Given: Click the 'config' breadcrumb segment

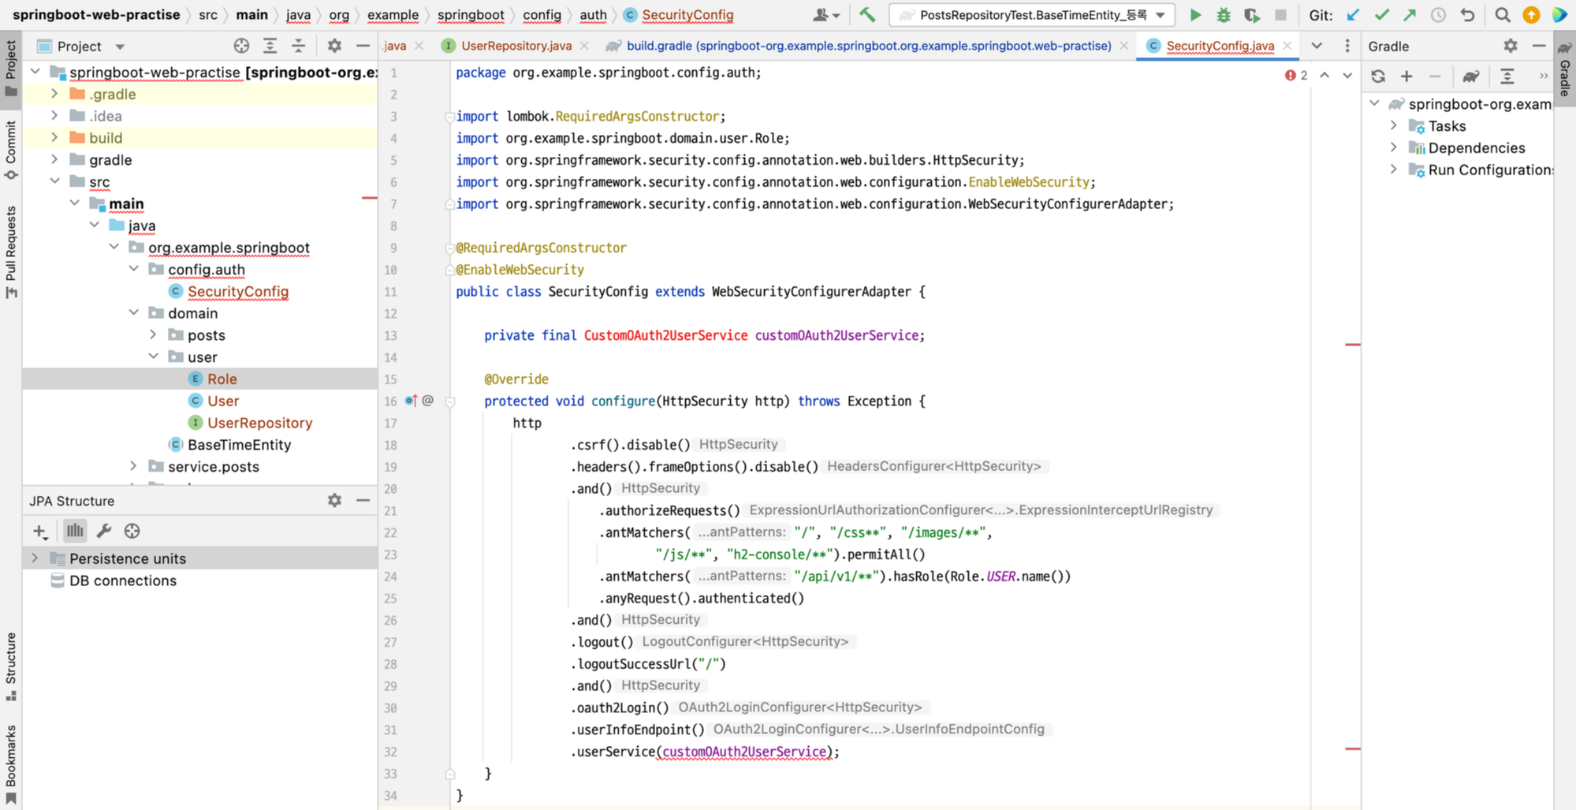Looking at the screenshot, I should click(542, 15).
